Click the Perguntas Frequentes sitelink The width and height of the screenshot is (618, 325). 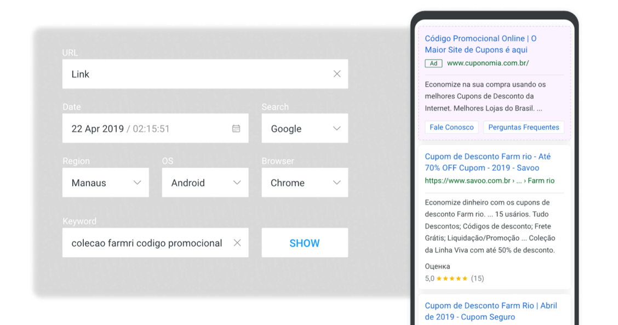pyautogui.click(x=524, y=127)
